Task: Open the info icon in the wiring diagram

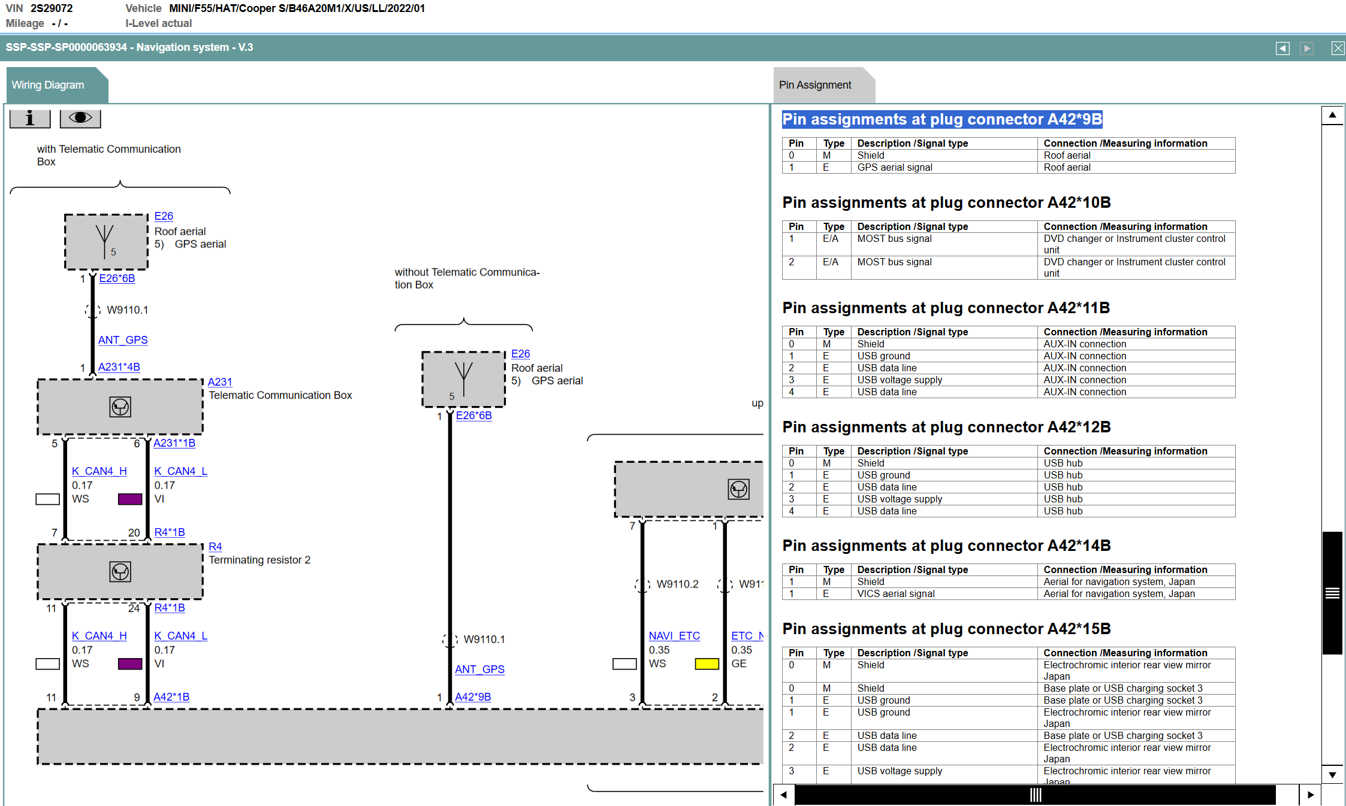Action: (30, 118)
